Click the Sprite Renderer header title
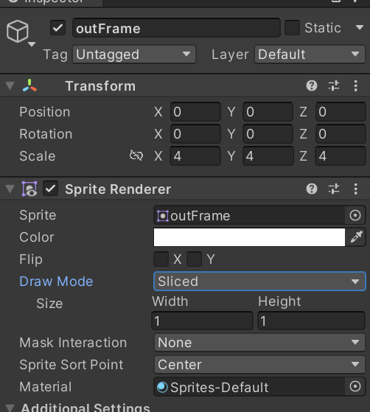 (x=118, y=189)
